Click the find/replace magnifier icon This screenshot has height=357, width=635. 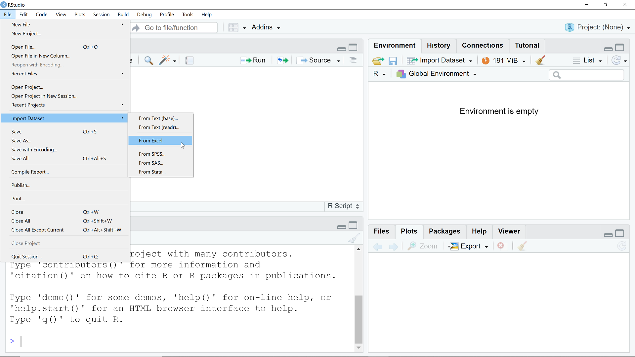pyautogui.click(x=148, y=60)
